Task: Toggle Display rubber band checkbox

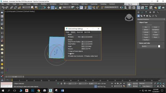Action: tap(85, 56)
